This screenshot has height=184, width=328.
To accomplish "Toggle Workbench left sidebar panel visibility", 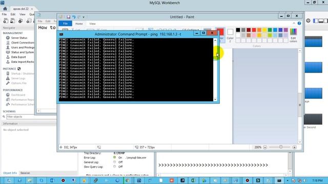I will [316, 20].
